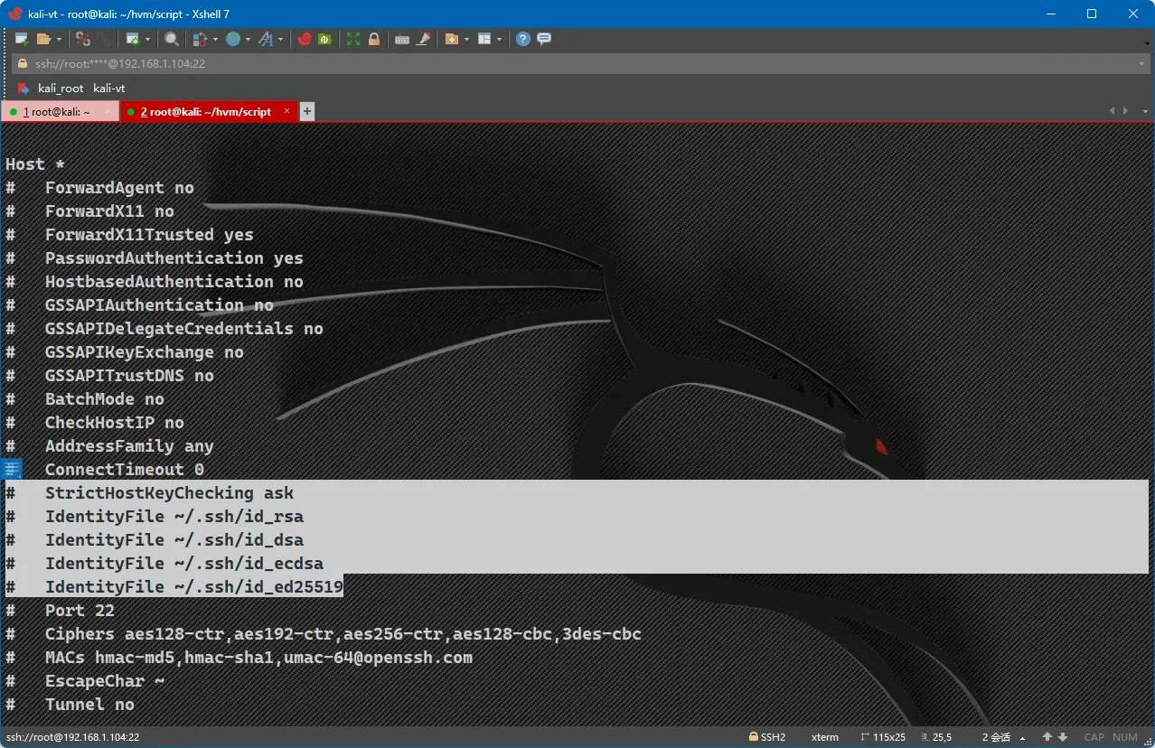The image size is (1155, 748).
Task: Open the virtual keyboard icon
Action: point(402,39)
